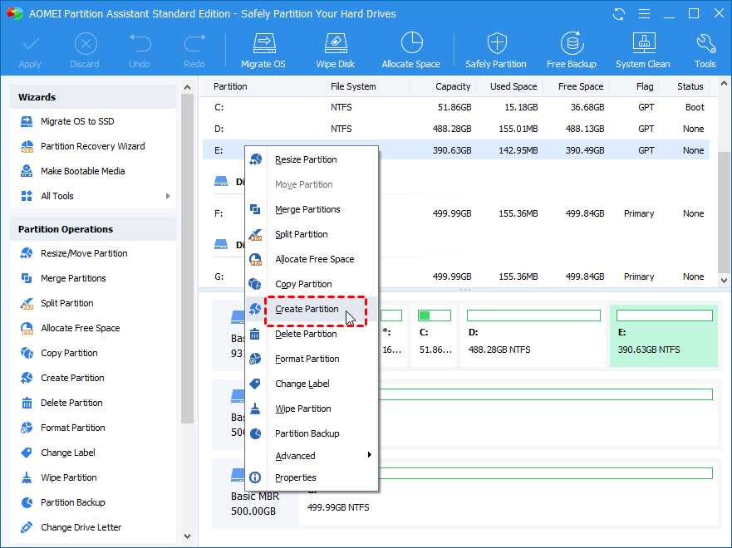Open the Free Backup tool
732x548 pixels.
pyautogui.click(x=572, y=51)
